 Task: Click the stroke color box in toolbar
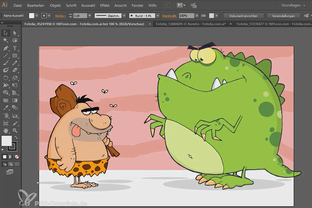coord(12,146)
